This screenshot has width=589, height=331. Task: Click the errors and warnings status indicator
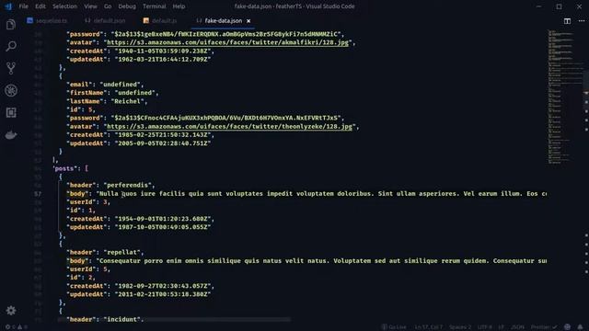click(16, 327)
